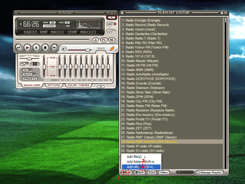Screen dimensions: 245x184
Task: Switch to the OPTIONS tab
Action: [x=54, y=85]
